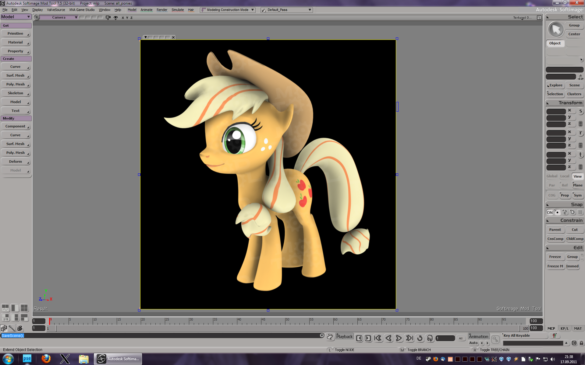Click the four-viewport layout icon
585x365 pixels.
click(24, 308)
